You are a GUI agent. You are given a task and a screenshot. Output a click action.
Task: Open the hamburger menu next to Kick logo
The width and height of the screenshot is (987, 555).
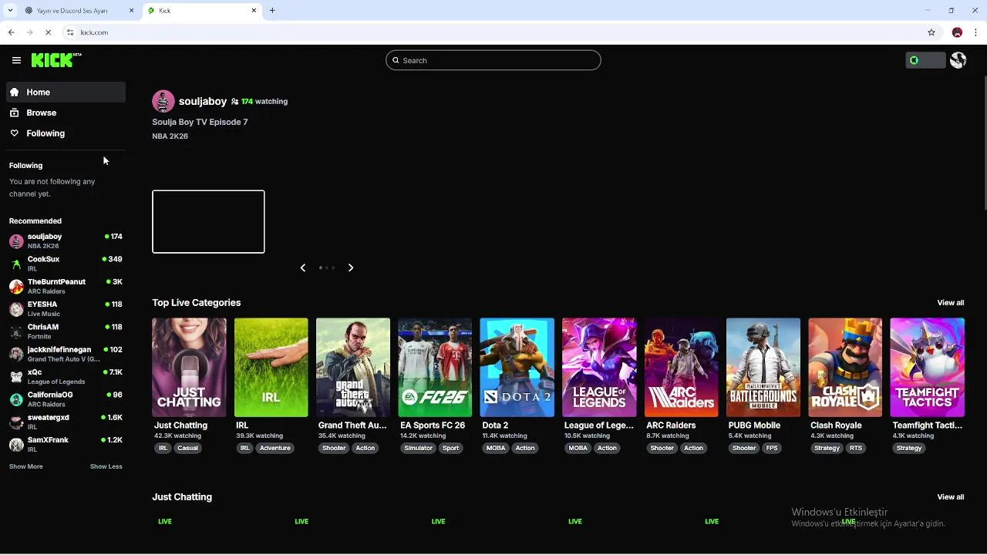16,60
